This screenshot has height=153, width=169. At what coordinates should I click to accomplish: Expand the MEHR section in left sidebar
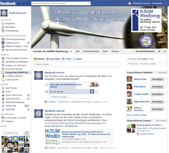(4, 126)
